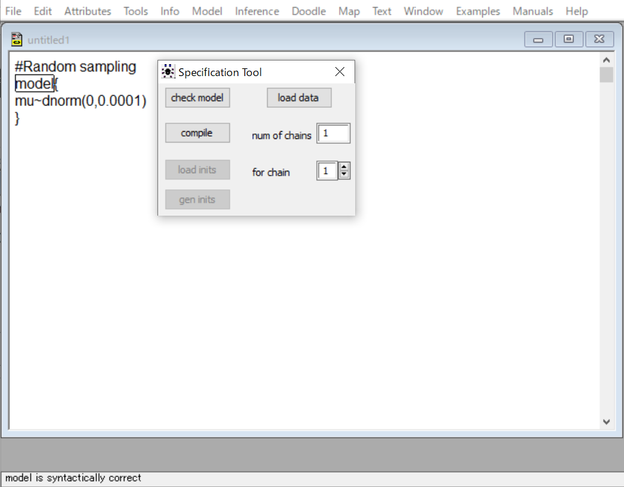
Task: Maximize the untitled1 window
Action: 569,39
